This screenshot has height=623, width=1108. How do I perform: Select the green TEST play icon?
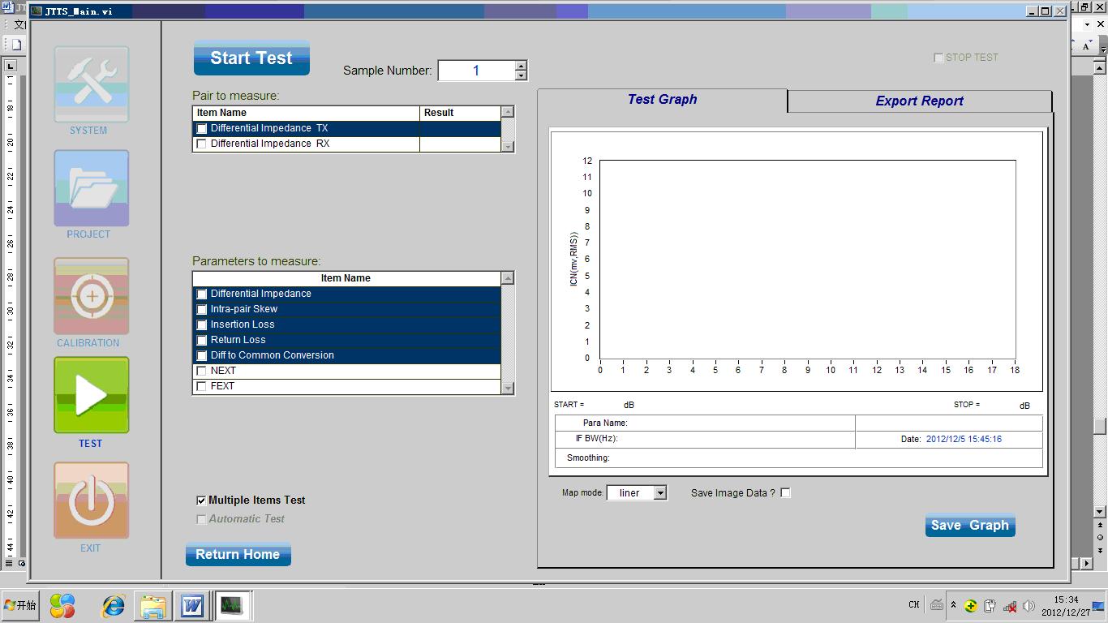tap(91, 395)
